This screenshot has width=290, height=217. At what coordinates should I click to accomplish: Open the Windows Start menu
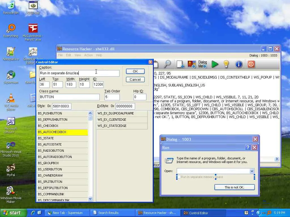point(13,213)
